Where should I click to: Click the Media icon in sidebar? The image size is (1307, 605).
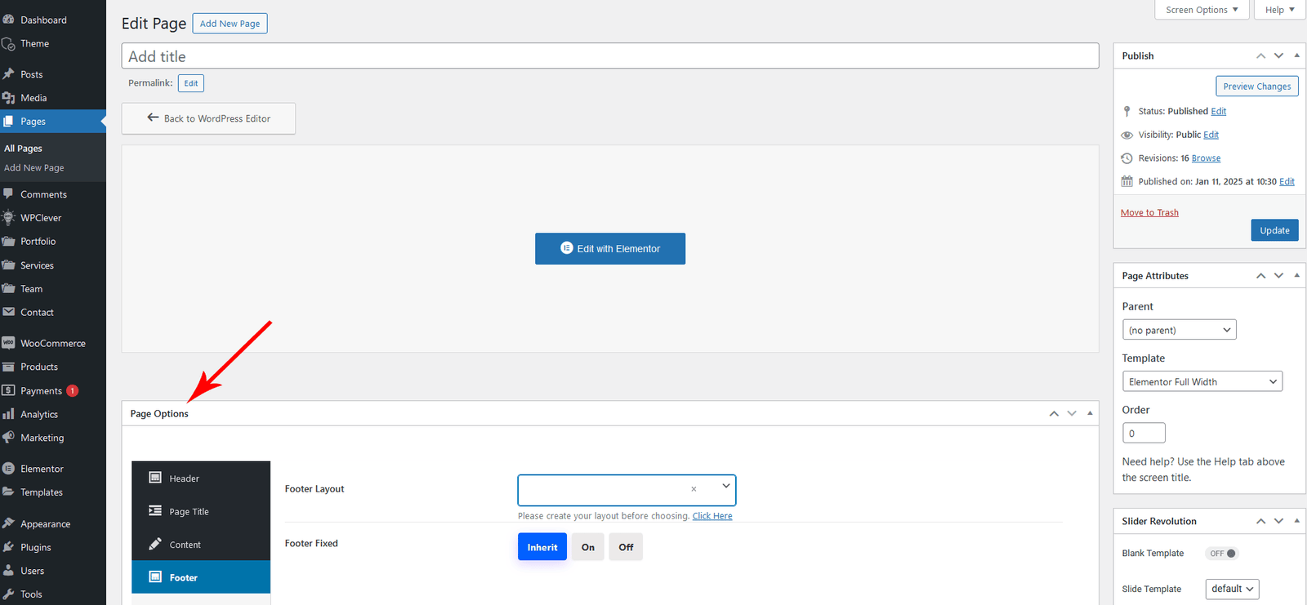[8, 98]
